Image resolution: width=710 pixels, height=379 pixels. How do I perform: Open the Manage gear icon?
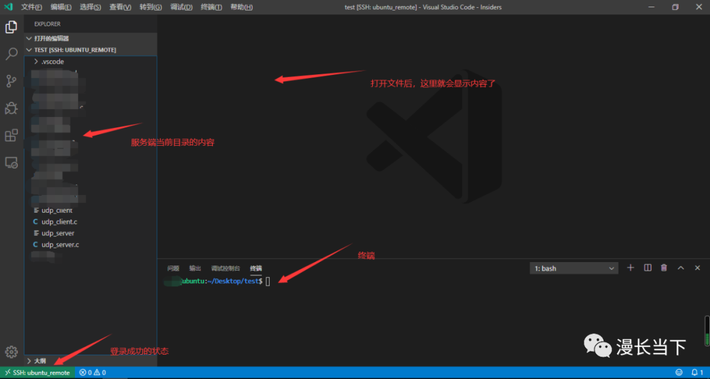(x=11, y=352)
